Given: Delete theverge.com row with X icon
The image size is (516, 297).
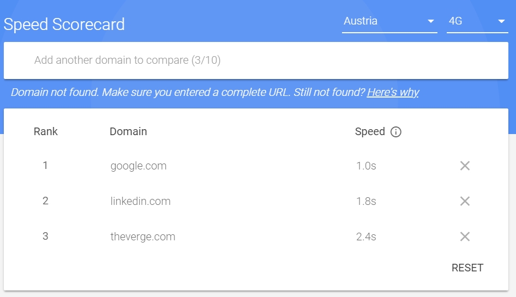Looking at the screenshot, I should pos(465,237).
